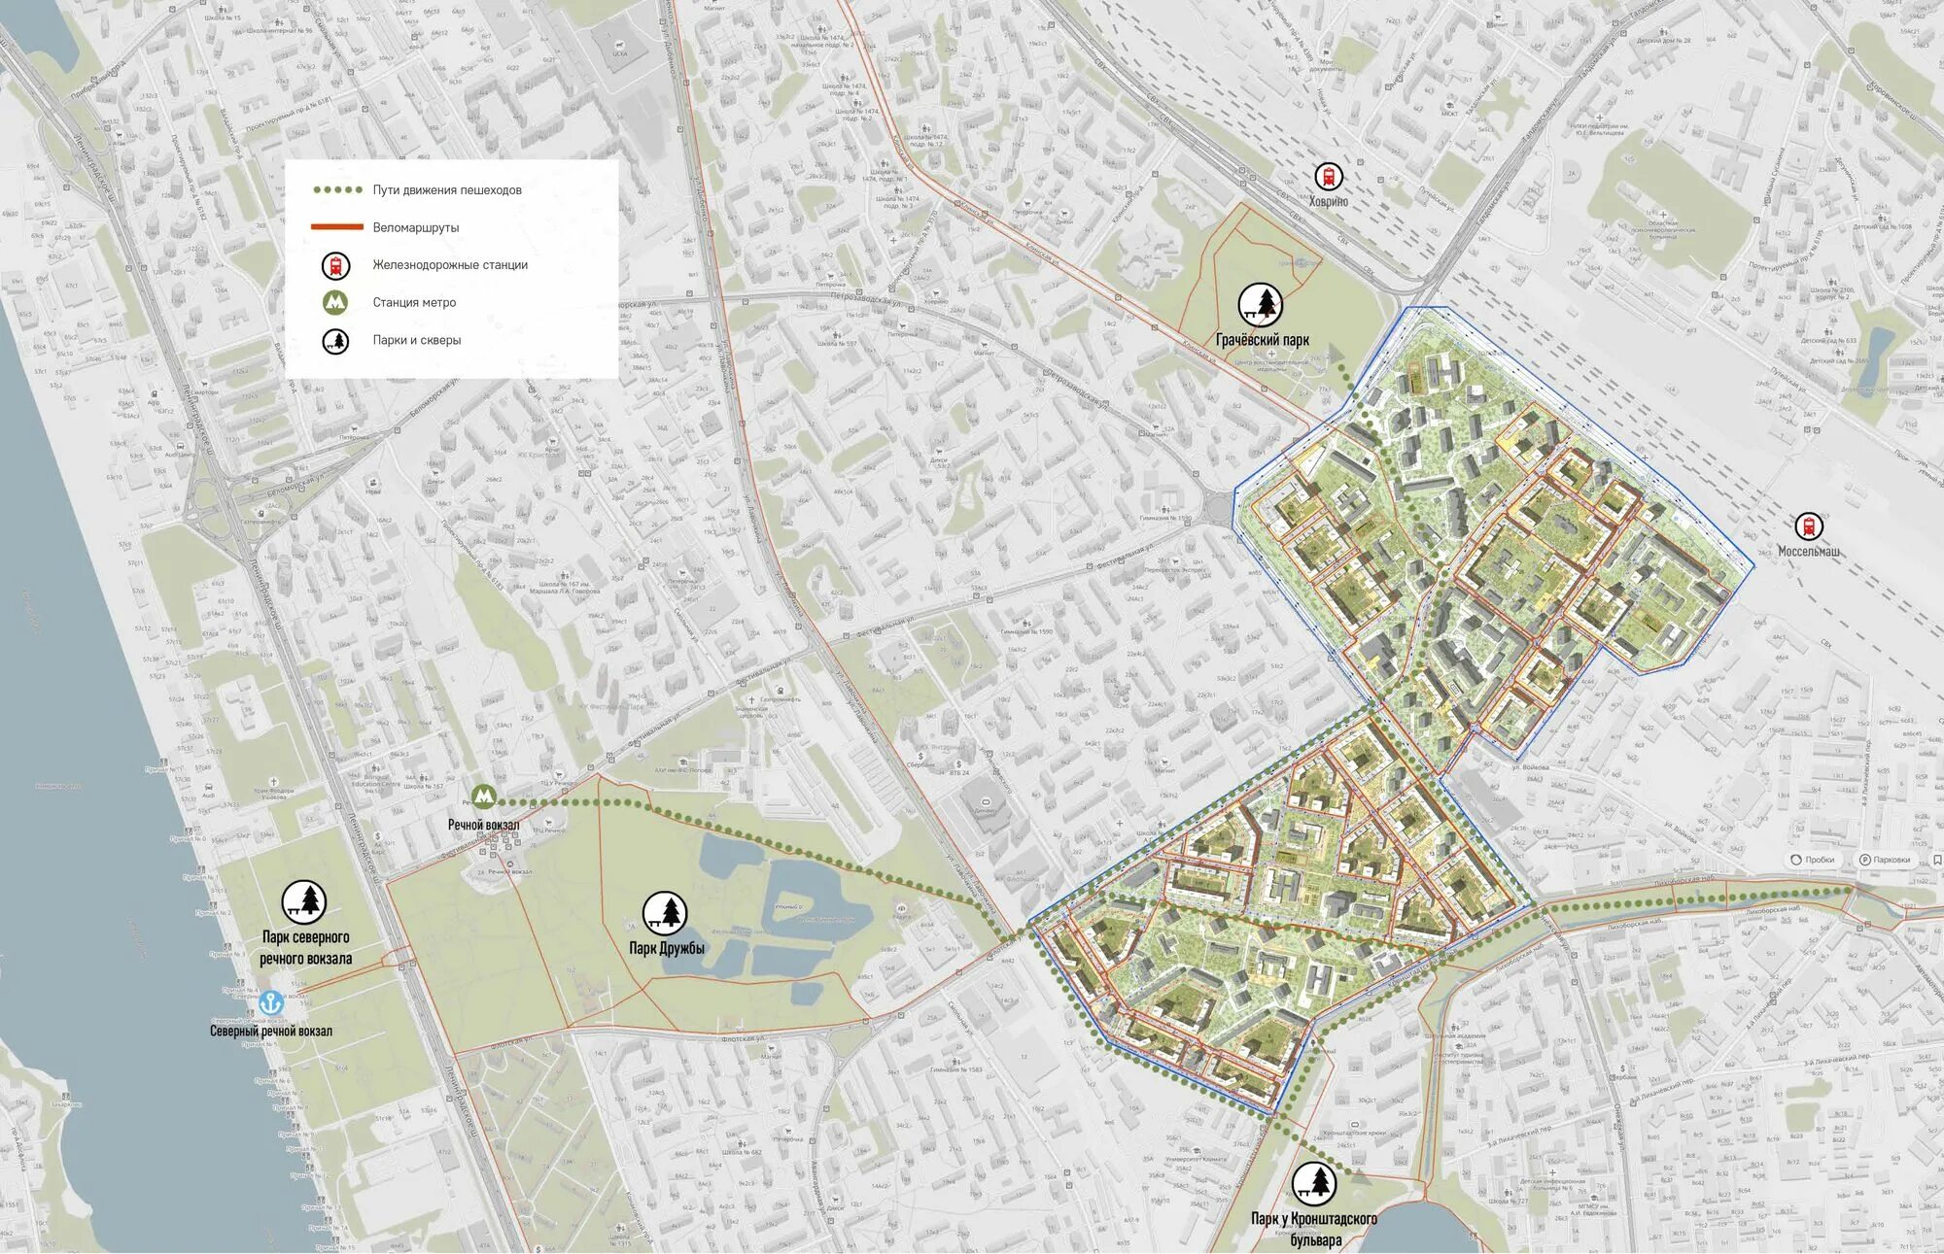
Task: Click the Моссельмаш station label
Action: [x=1808, y=551]
